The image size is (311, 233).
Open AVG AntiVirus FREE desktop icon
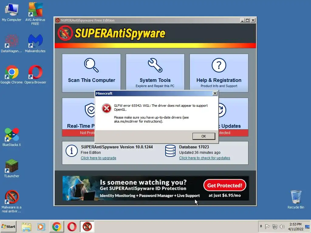(35, 14)
